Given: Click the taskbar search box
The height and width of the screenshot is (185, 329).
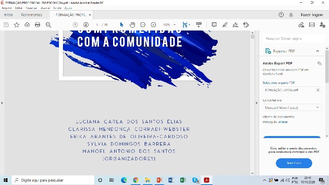Looking at the screenshot, I should coord(53,180).
